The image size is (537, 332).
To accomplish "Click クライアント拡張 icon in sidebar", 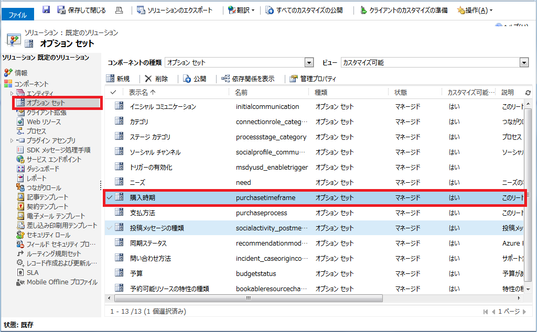I will click(20, 112).
